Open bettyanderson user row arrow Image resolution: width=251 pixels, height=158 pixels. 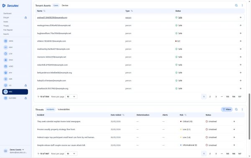click(x=241, y=73)
